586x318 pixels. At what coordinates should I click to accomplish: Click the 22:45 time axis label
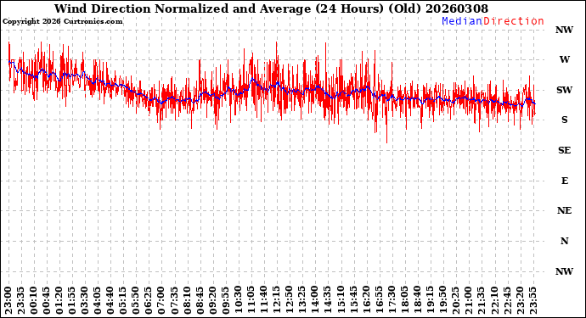507,301
